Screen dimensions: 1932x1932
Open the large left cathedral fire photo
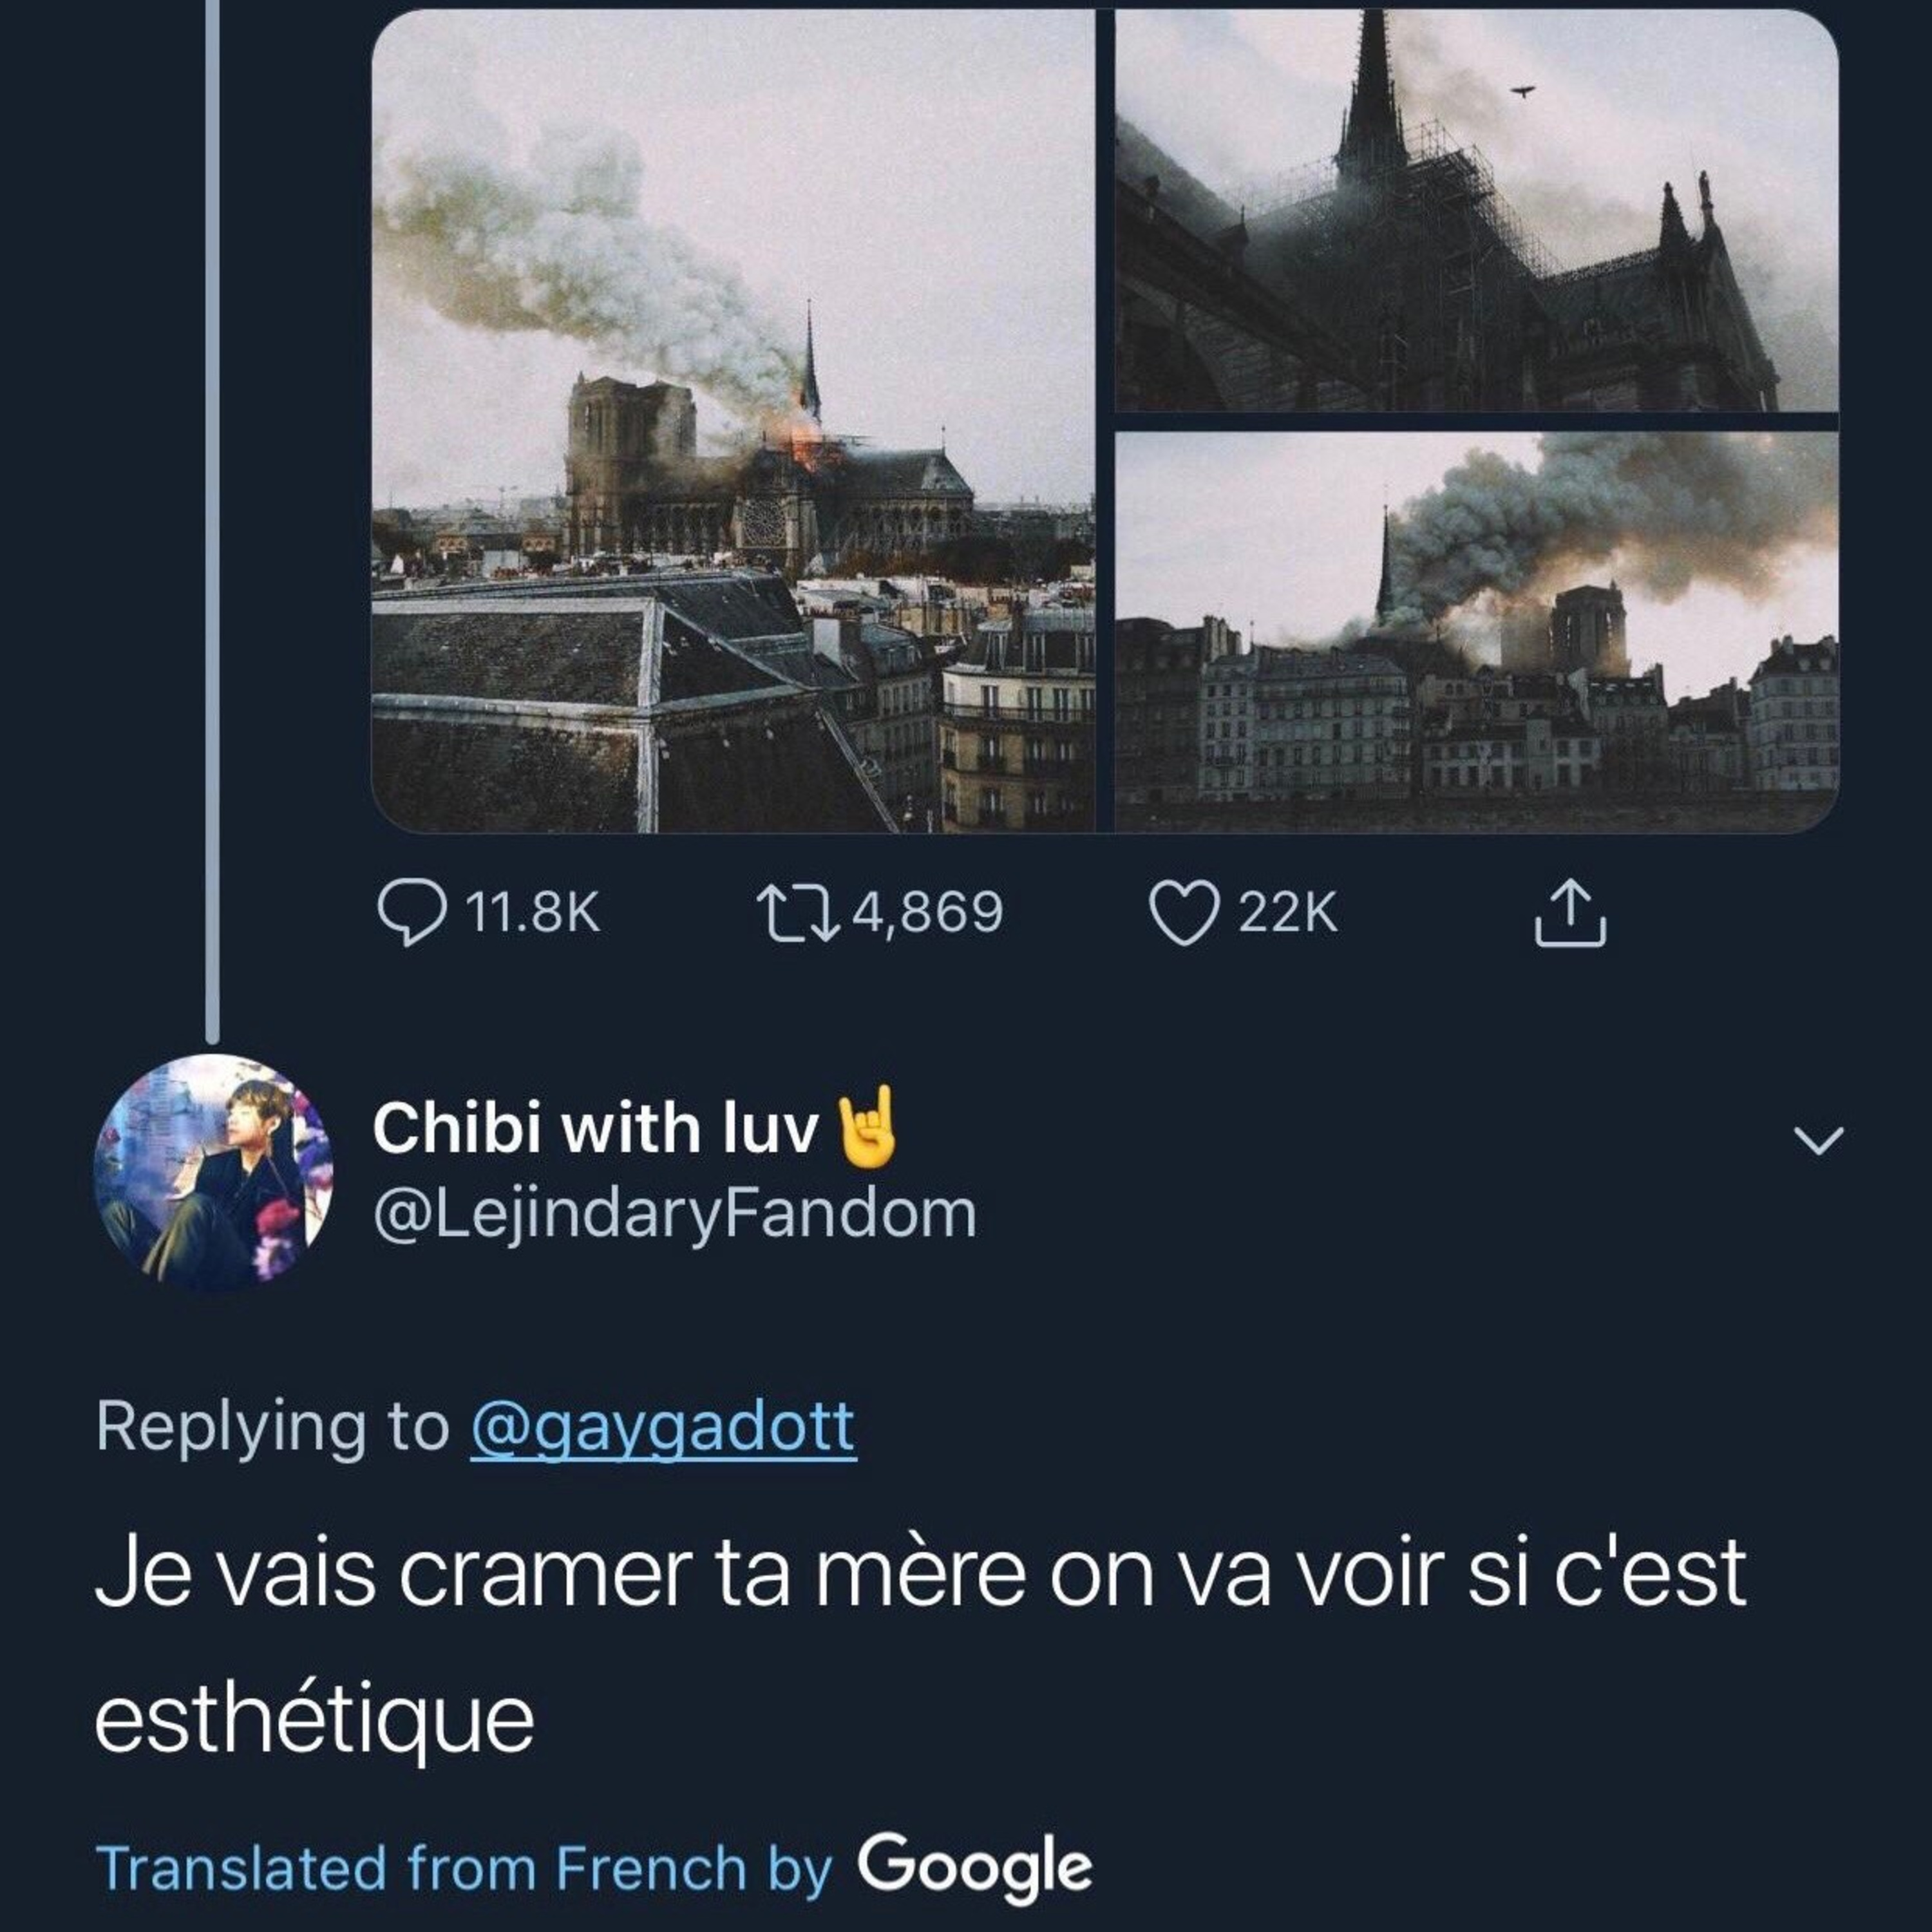[733, 421]
